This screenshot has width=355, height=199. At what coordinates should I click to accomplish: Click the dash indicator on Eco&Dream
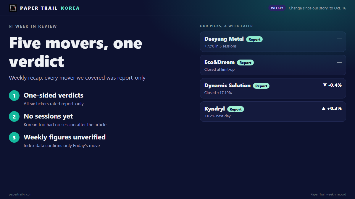point(339,62)
